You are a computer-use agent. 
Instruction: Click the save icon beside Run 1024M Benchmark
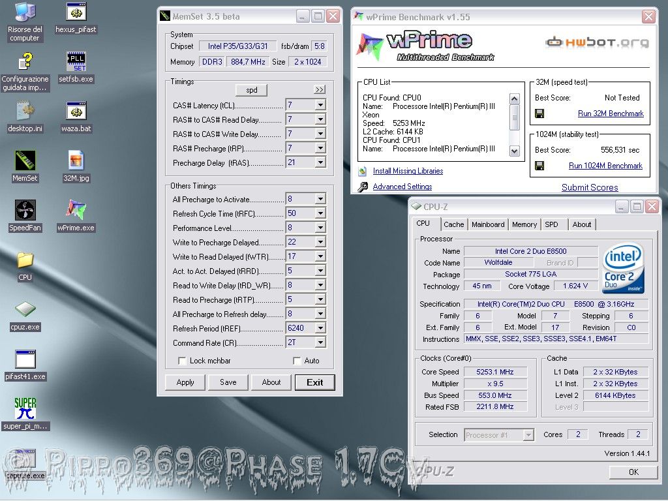[539, 166]
